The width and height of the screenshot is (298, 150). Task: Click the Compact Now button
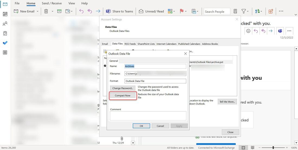point(122,96)
